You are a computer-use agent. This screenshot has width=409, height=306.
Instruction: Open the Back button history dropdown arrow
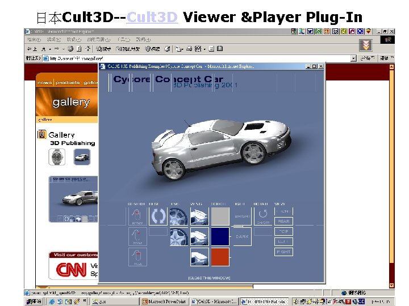(50, 49)
